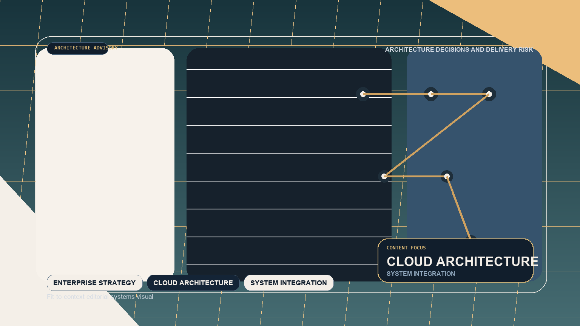580x326 pixels.
Task: Click the large Cloud Architecture card title
Action: click(x=462, y=261)
